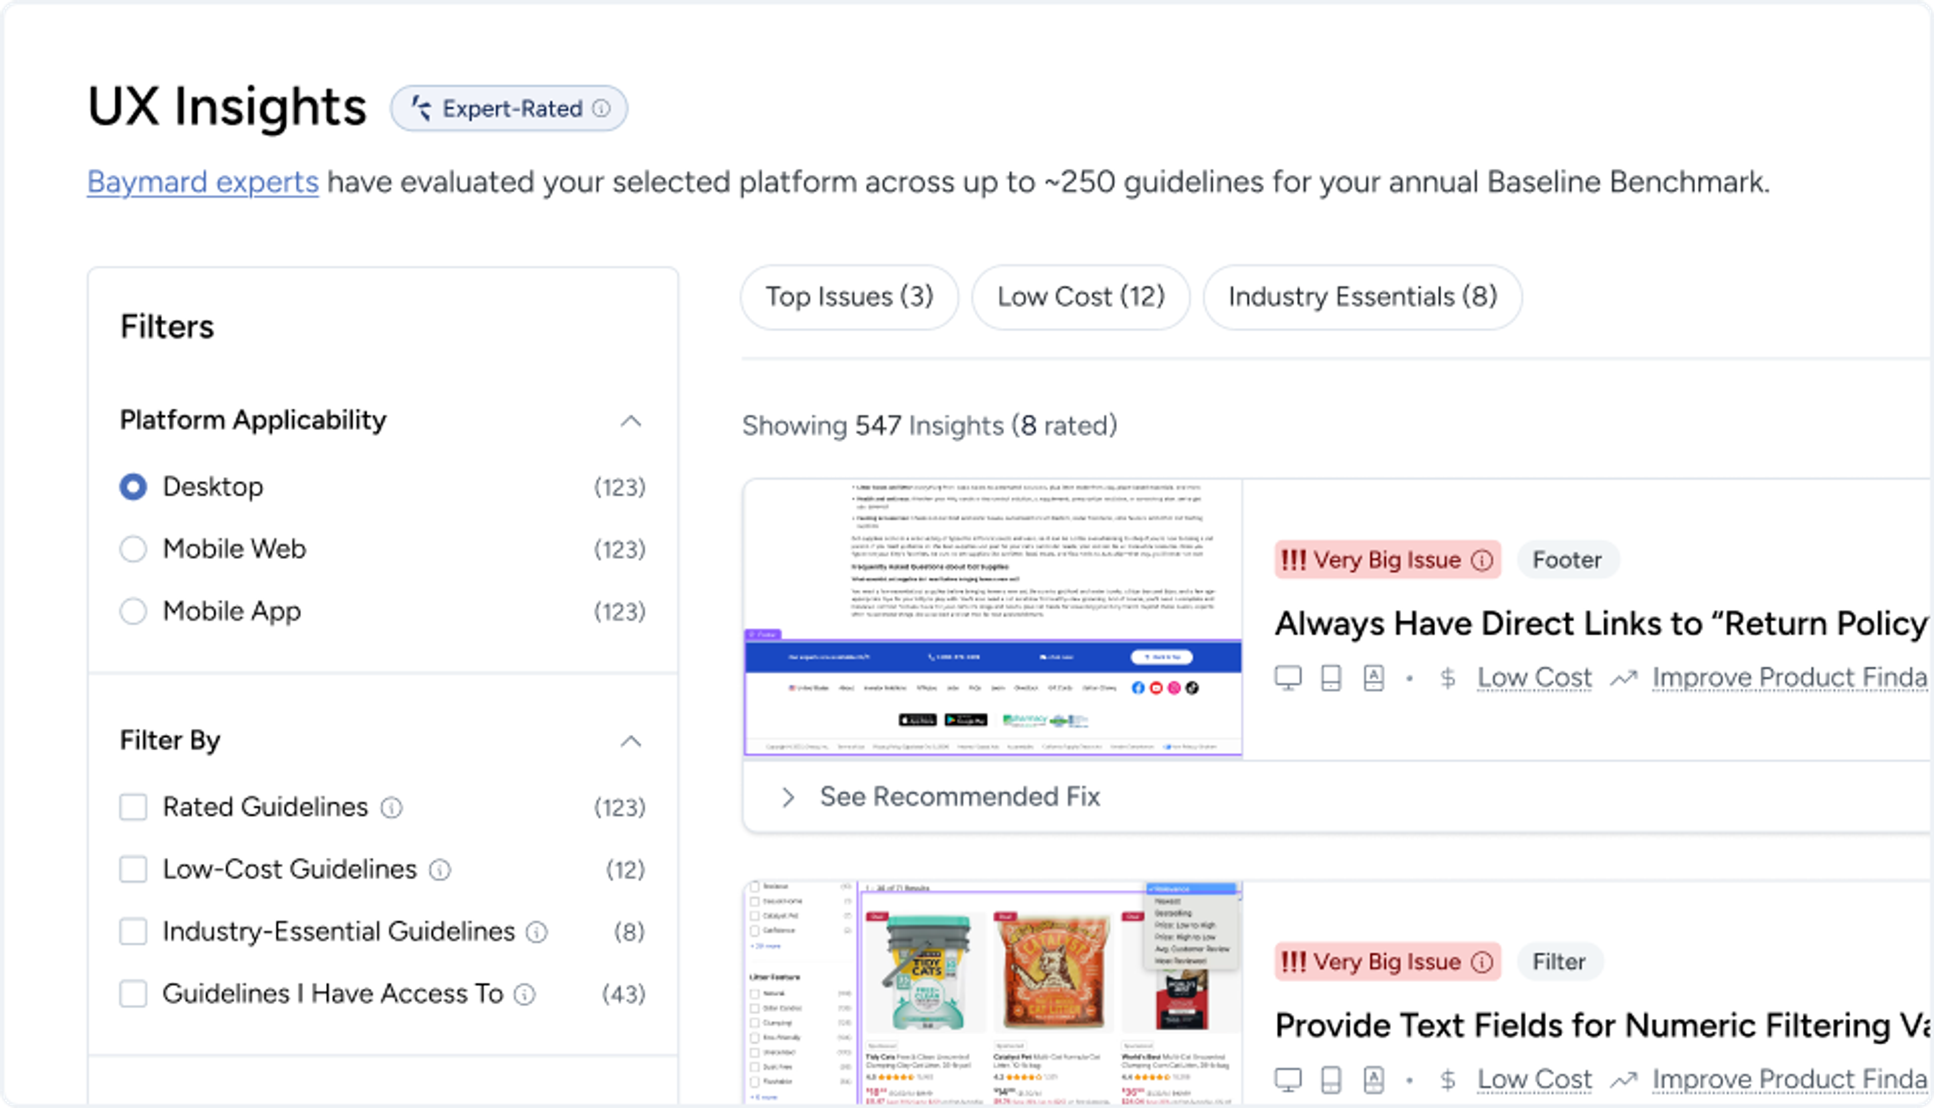Screen dimensions: 1934x1108
Task: Expand See Recommended Fix chevron
Action: click(788, 798)
